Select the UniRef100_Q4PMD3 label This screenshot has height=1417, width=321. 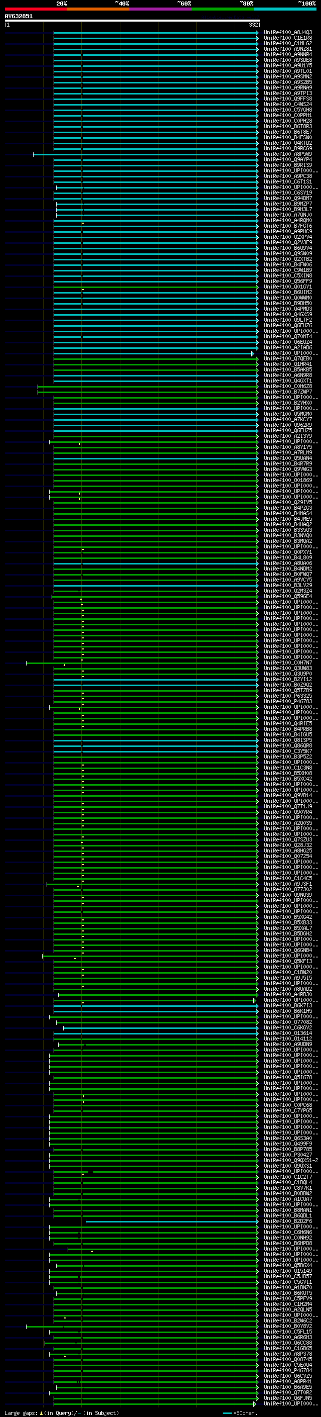point(288,309)
